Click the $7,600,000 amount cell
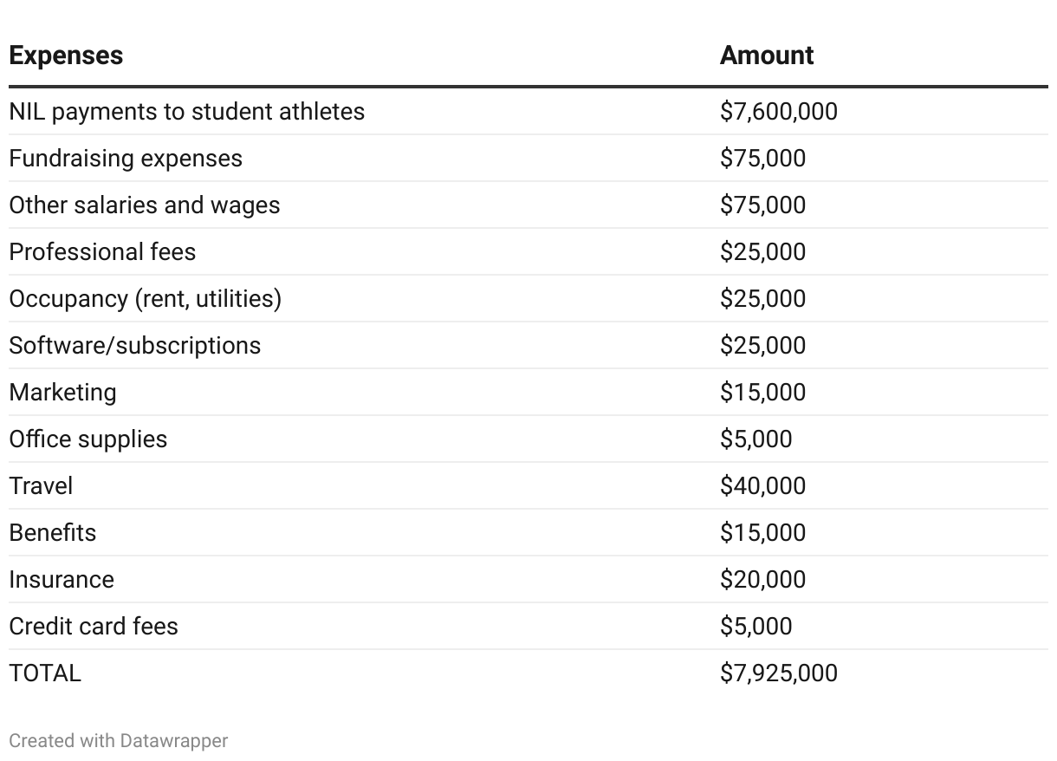 click(x=778, y=112)
